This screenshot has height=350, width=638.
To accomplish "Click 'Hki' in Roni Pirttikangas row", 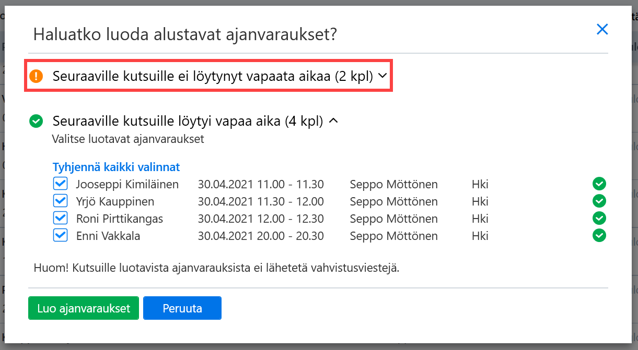I will click(x=480, y=219).
